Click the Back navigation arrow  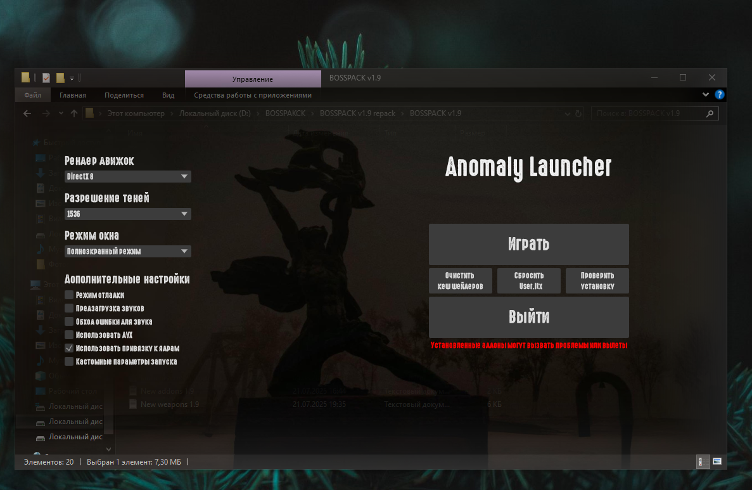pyautogui.click(x=27, y=113)
